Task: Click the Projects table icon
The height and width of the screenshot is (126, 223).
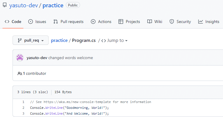Action: (121, 22)
